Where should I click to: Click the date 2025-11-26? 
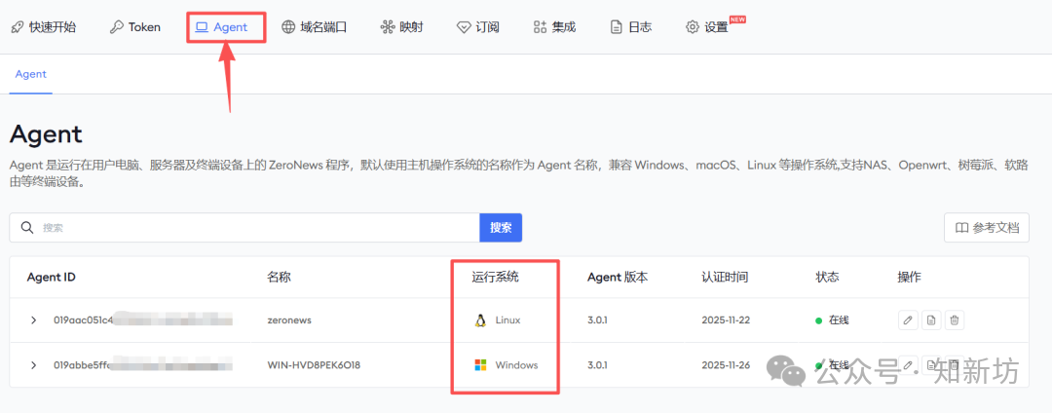(726, 365)
